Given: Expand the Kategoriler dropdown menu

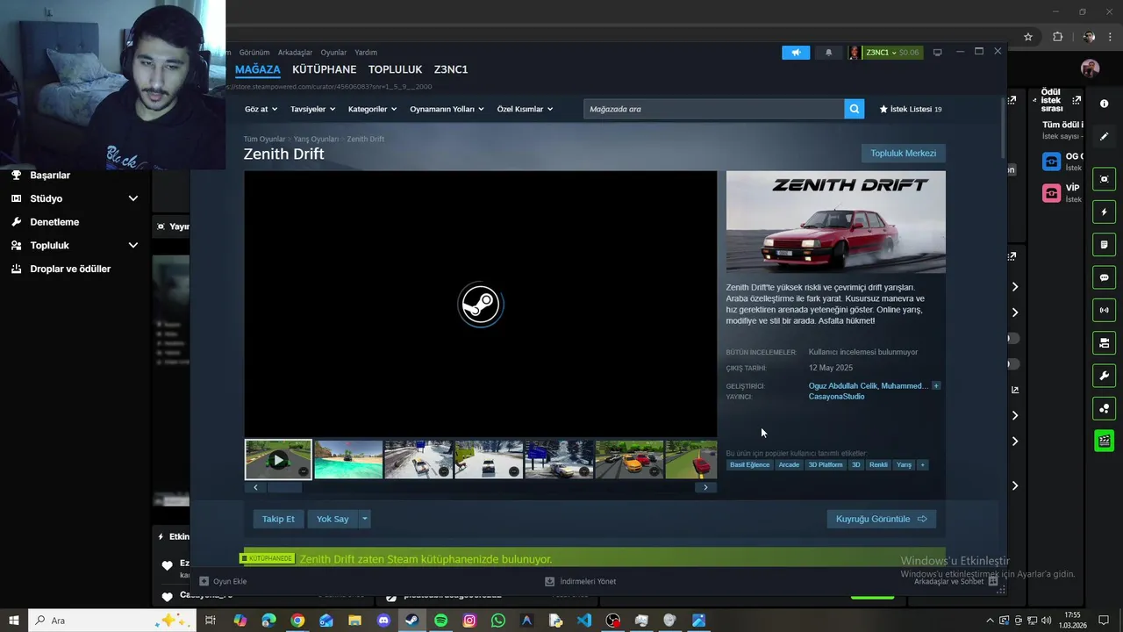Looking at the screenshot, I should point(372,109).
